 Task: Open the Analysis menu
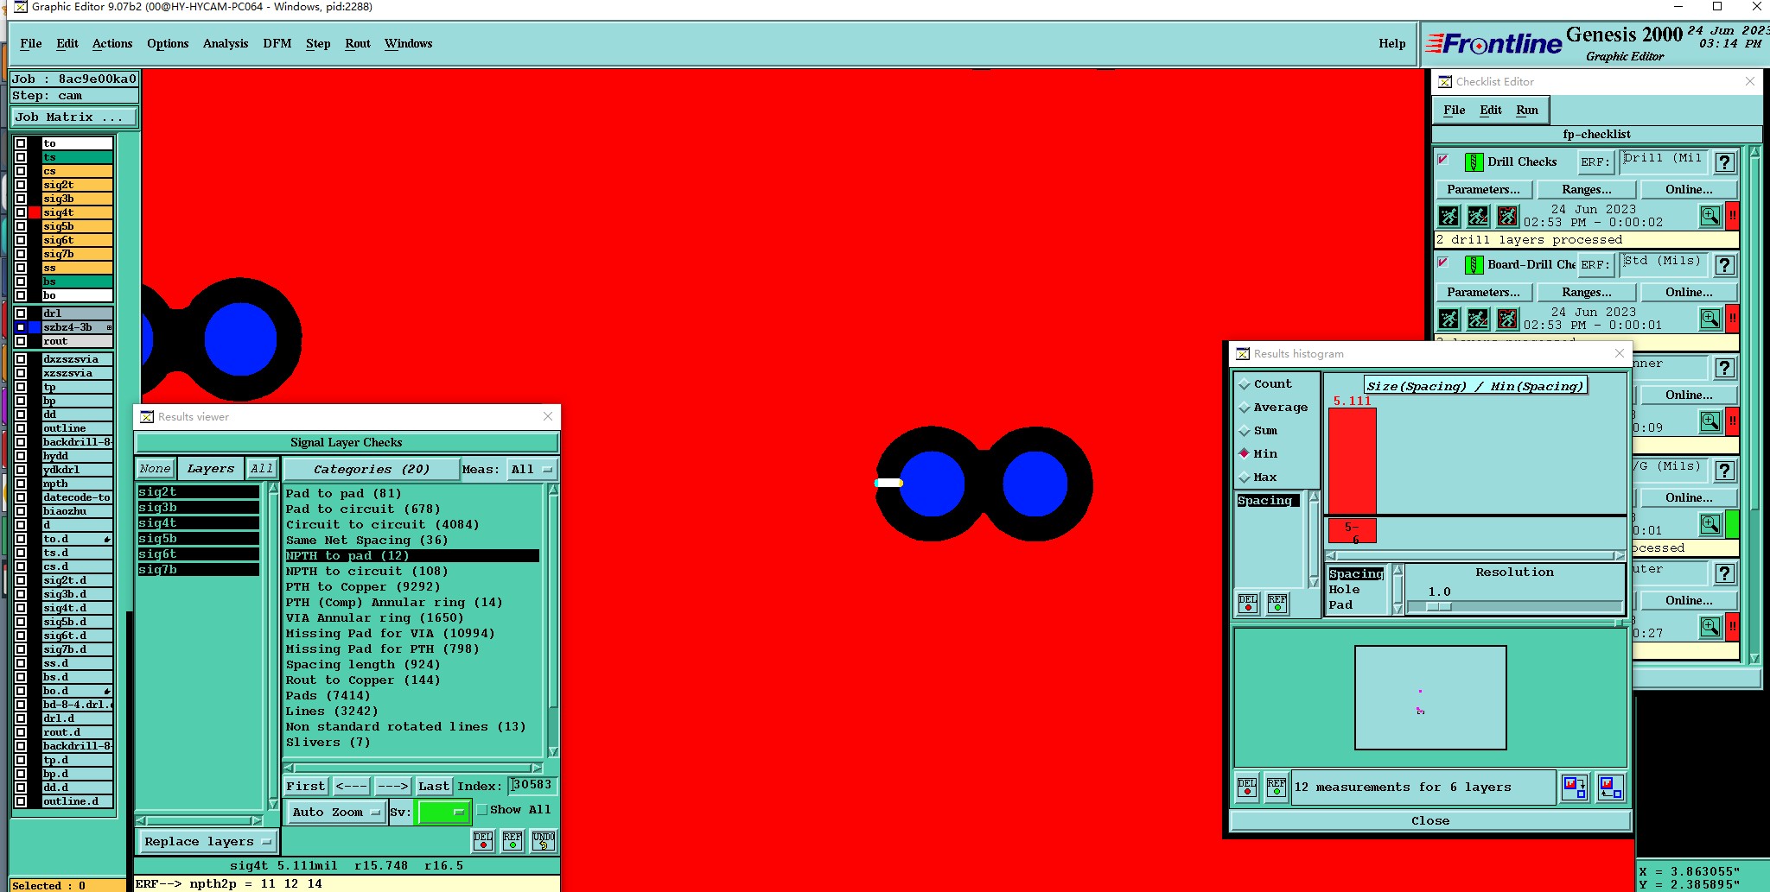coord(226,43)
